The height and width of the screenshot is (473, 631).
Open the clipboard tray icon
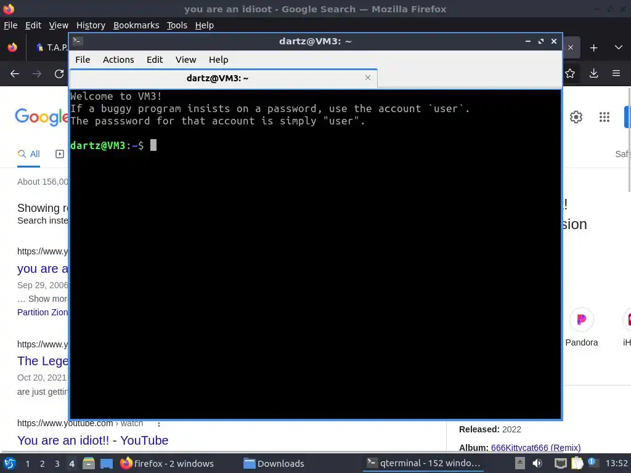tap(577, 463)
